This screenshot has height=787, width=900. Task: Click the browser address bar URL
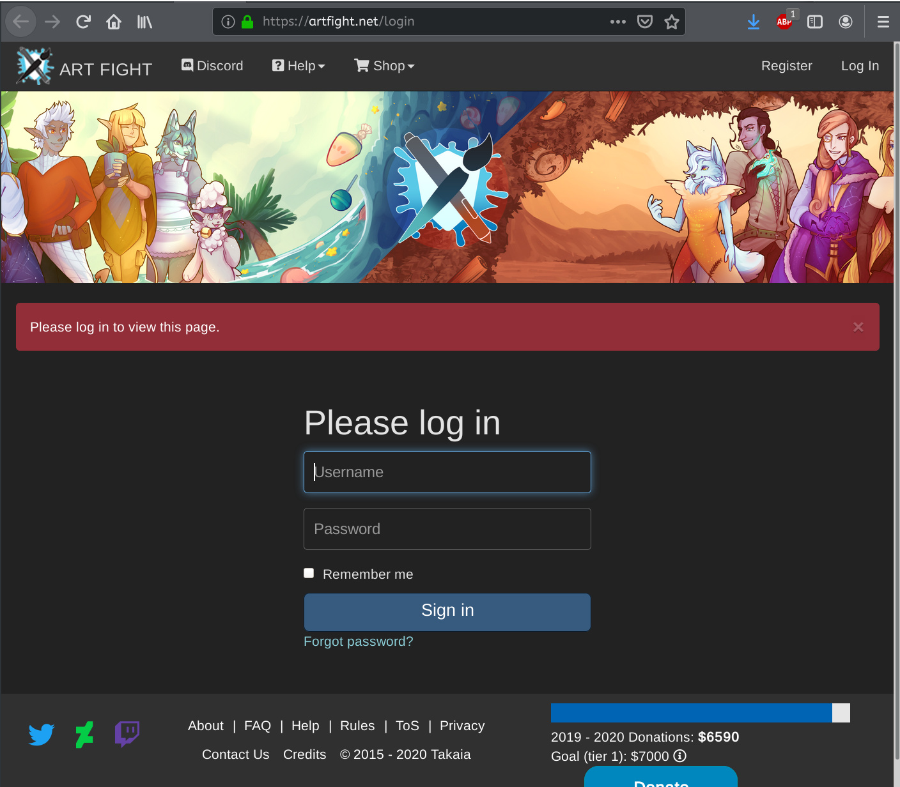(x=339, y=22)
